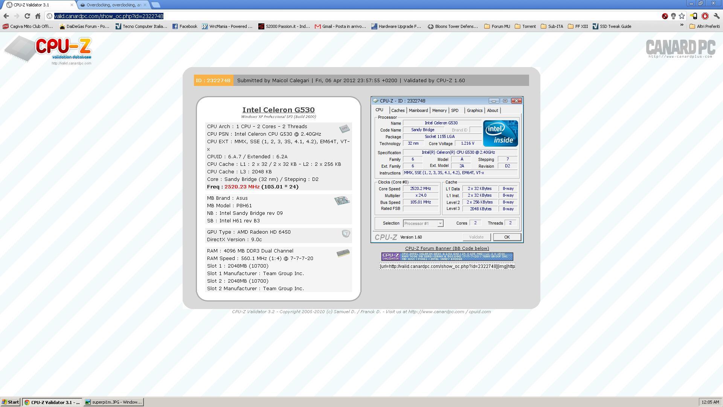Image resolution: width=723 pixels, height=407 pixels.
Task: Click the CPU-Z Forum Banner link
Action: (447, 248)
